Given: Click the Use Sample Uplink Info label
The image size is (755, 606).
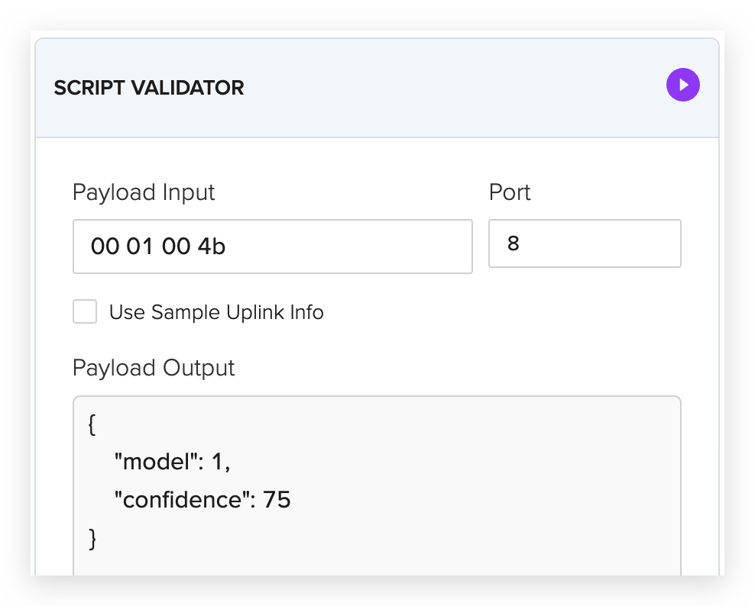Looking at the screenshot, I should [x=216, y=312].
